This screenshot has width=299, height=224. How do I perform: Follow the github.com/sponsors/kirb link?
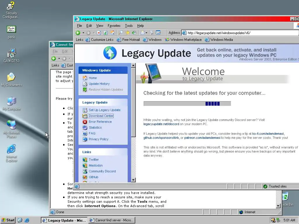tap(161, 138)
